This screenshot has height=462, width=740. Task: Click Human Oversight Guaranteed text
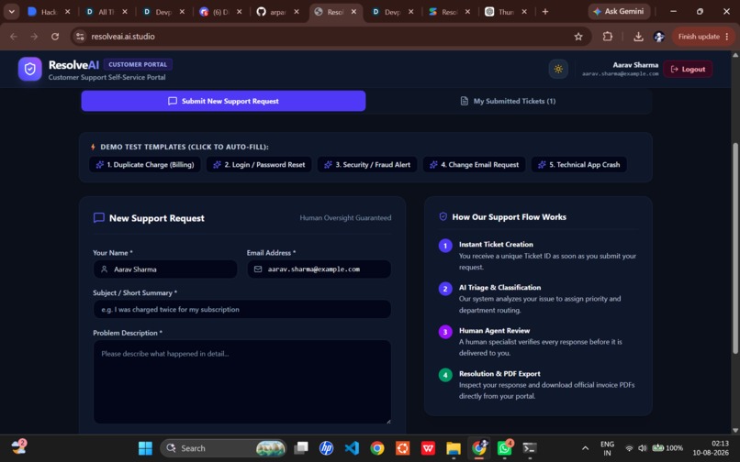coord(345,218)
